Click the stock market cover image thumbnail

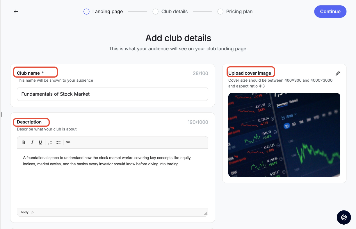(284, 135)
